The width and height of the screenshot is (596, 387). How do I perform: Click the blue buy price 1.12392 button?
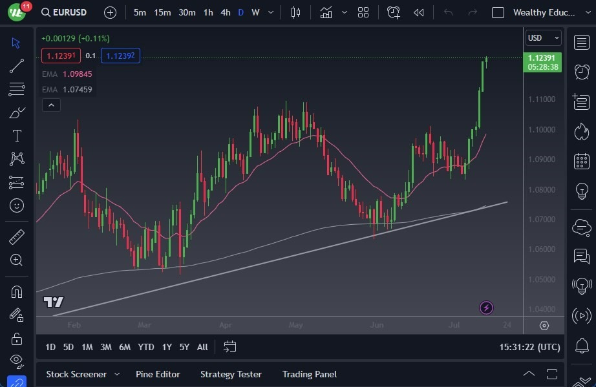tap(120, 56)
